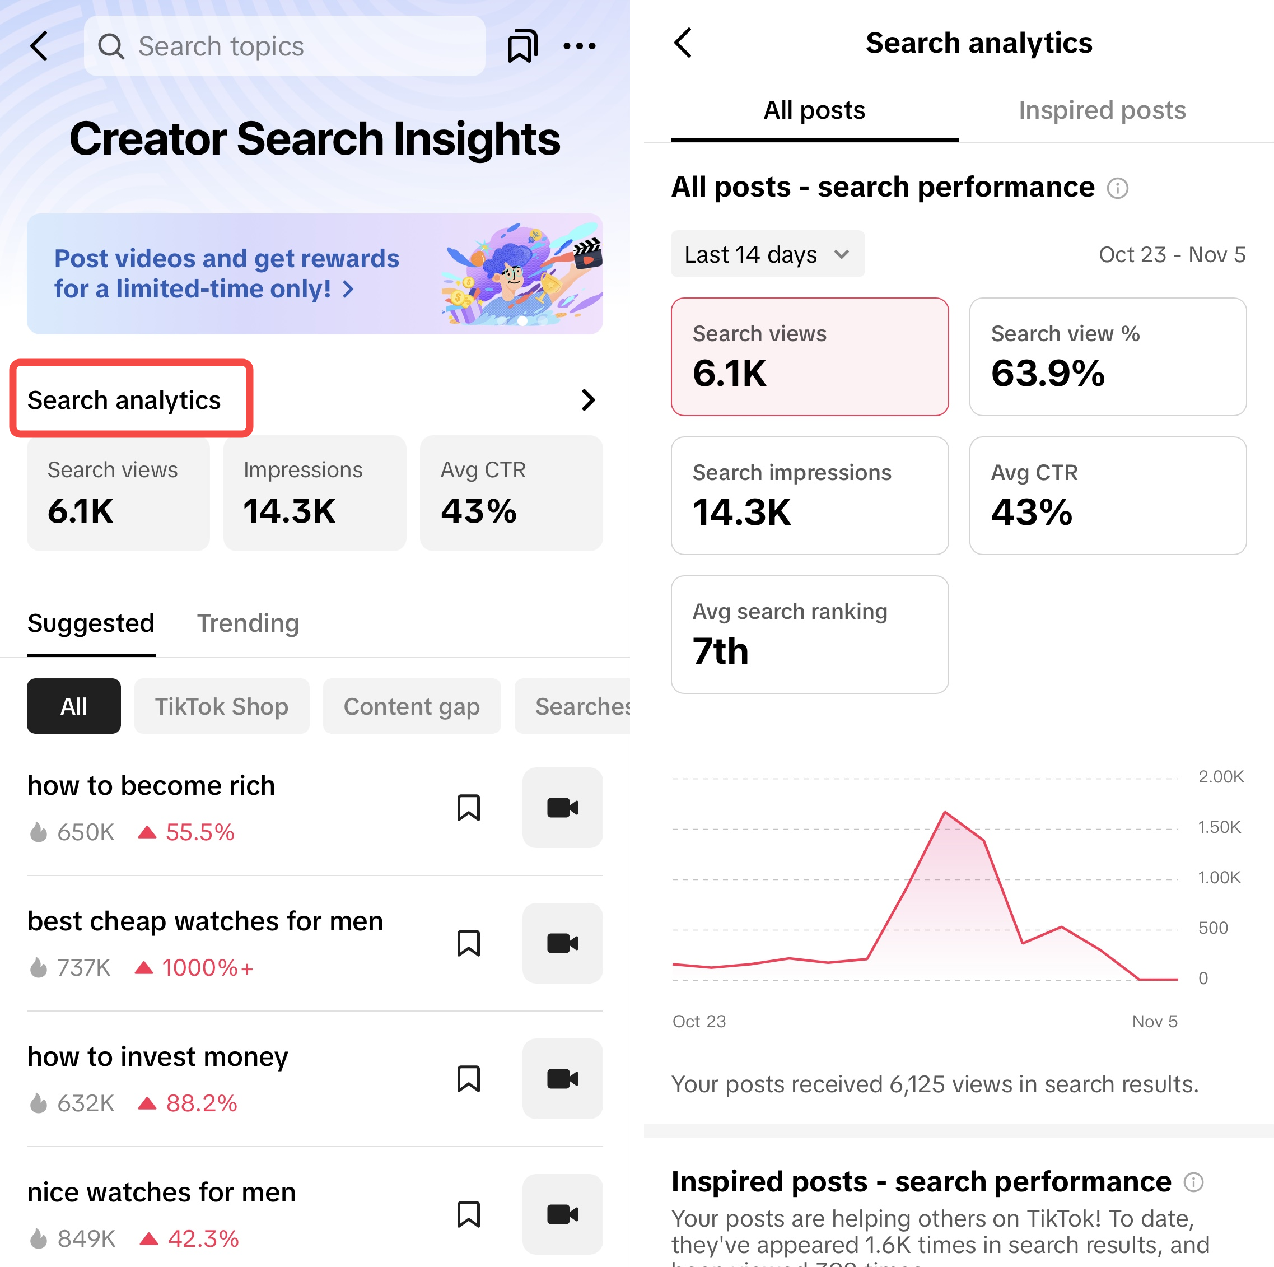Click the 'Search topics' search field
Screen dimensions: 1274x1267
(284, 46)
